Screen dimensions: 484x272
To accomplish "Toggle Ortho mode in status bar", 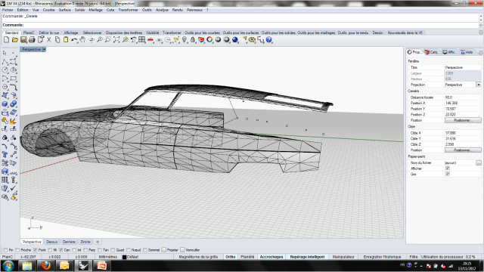I will tap(230, 257).
